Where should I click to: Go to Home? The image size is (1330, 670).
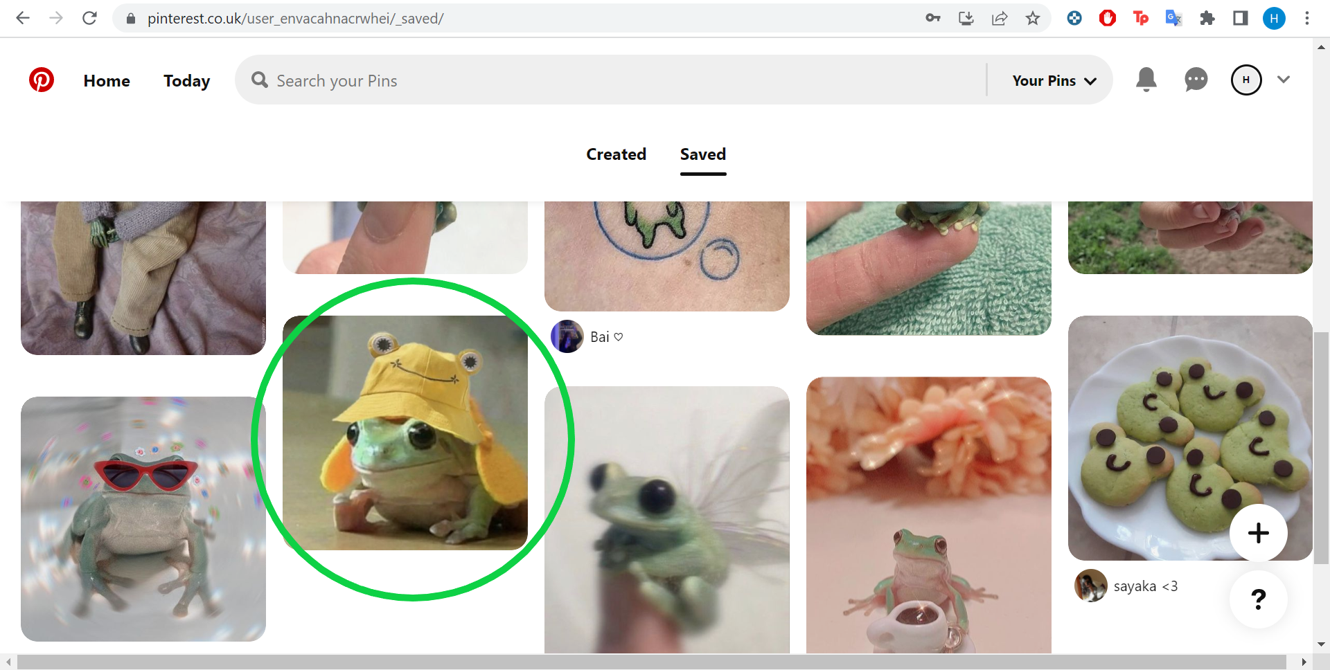(107, 81)
